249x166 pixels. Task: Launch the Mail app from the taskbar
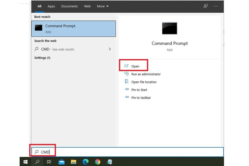(x=61, y=162)
